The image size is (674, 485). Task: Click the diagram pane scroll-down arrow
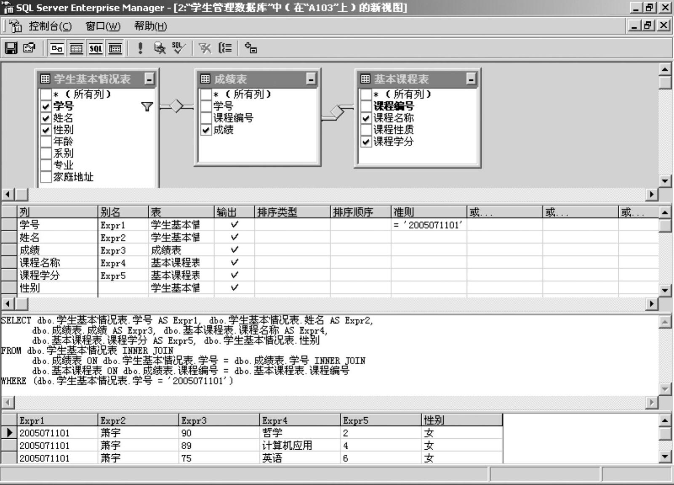click(665, 181)
